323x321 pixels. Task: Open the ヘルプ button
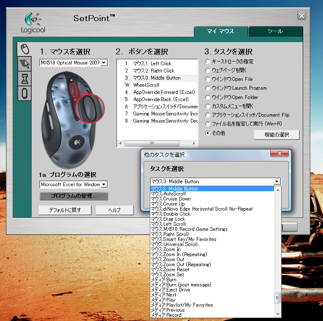coord(114,210)
